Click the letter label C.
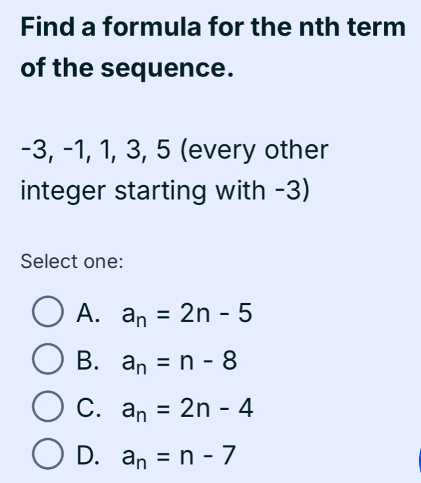The height and width of the screenshot is (483, 421). coord(86,409)
